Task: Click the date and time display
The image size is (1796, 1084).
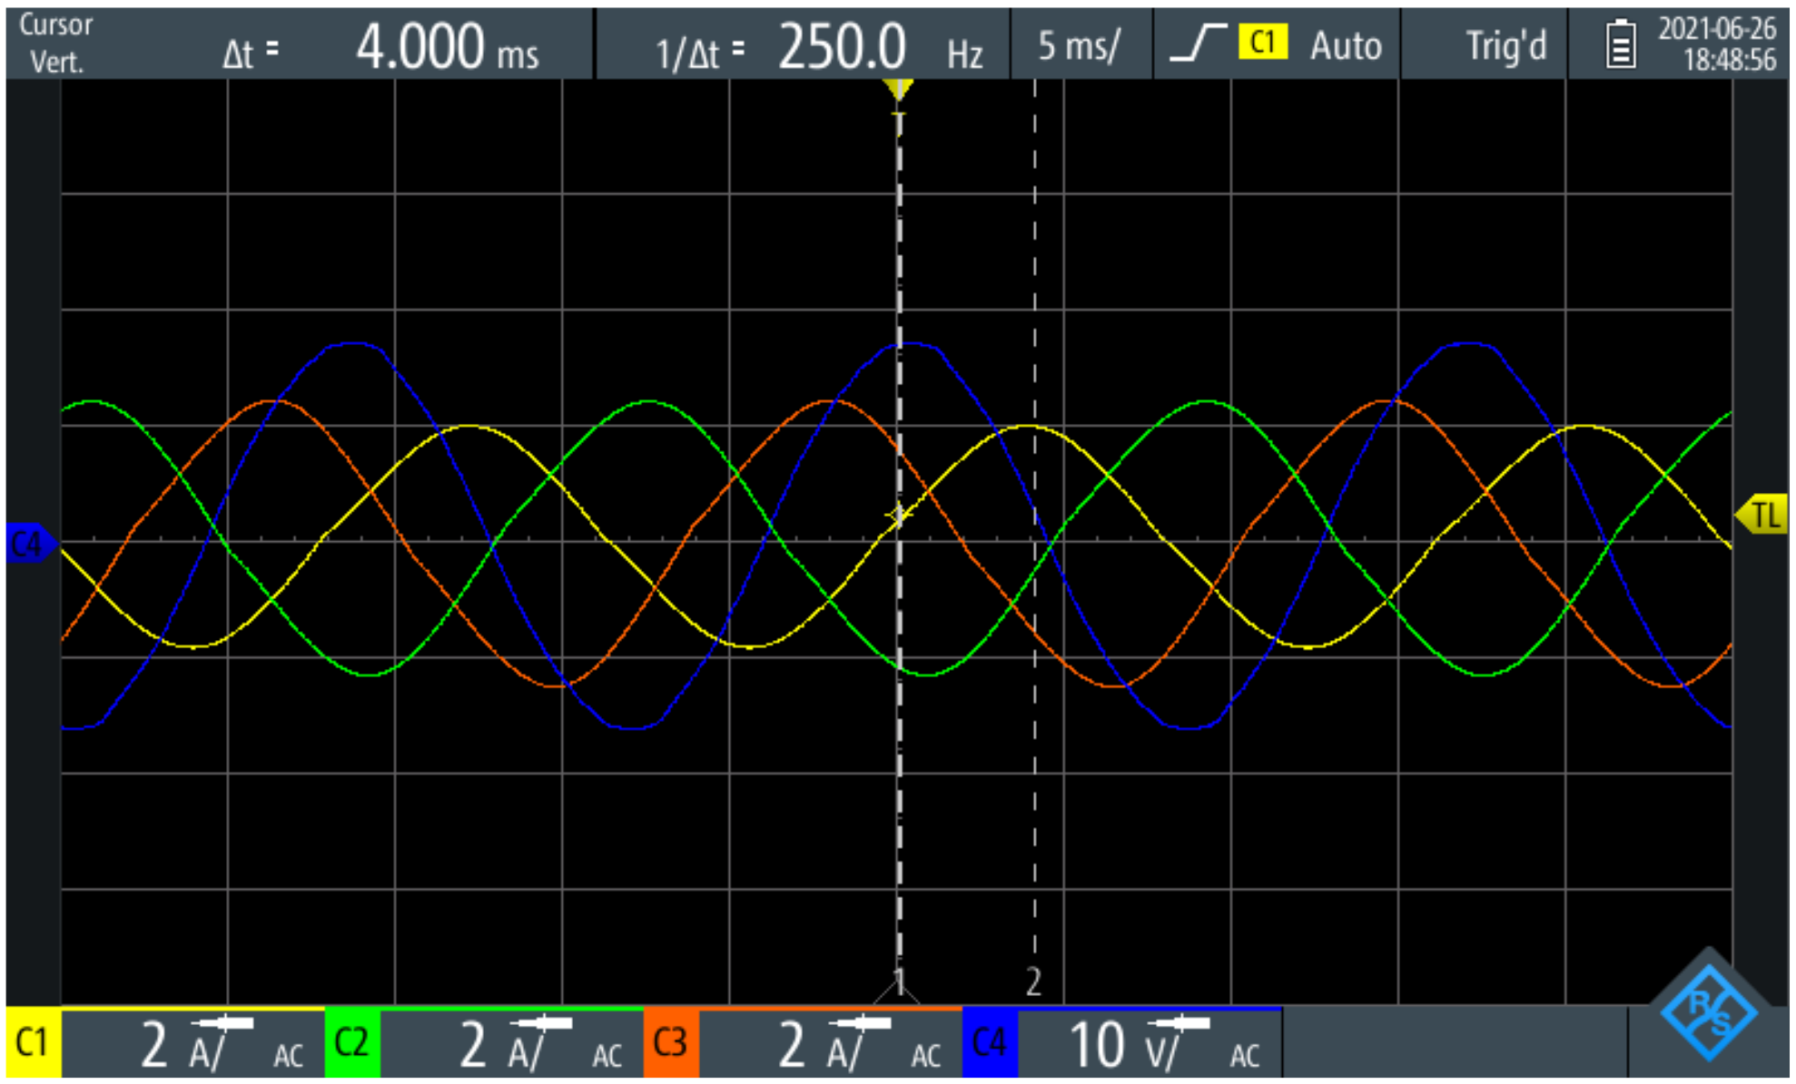Action: point(1715,44)
